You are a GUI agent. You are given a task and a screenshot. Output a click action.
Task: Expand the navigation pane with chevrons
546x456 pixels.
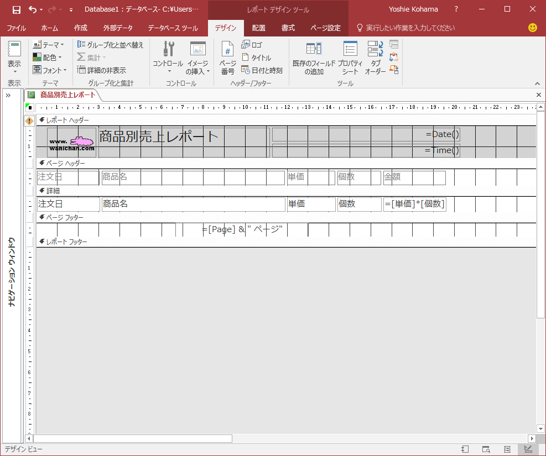point(8,95)
